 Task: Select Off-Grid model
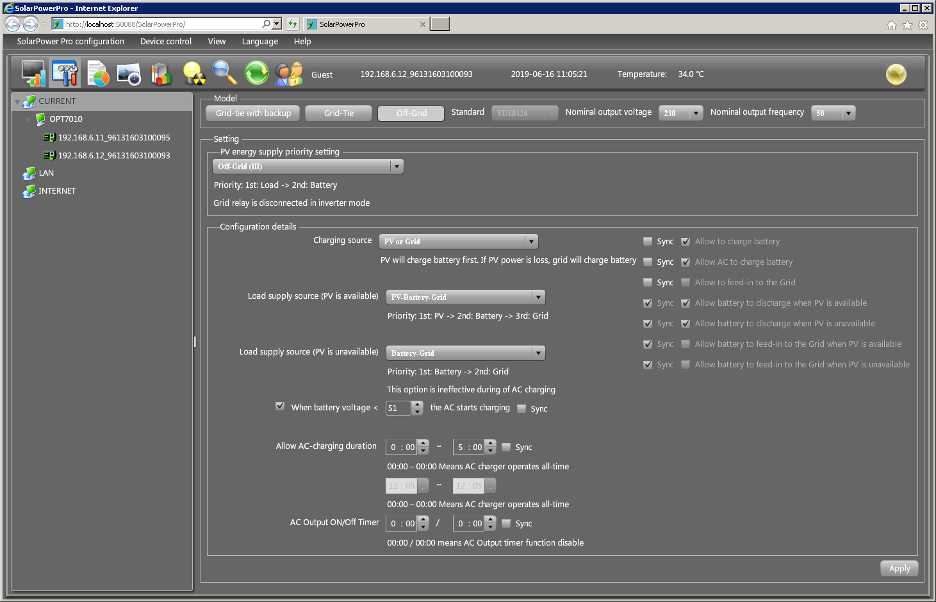pyautogui.click(x=411, y=113)
